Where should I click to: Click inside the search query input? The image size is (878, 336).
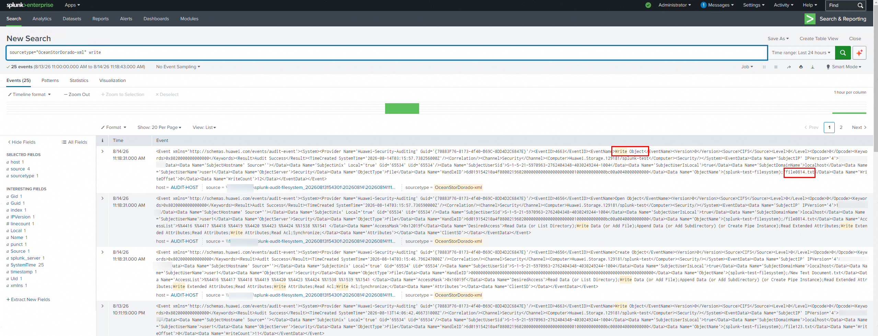click(386, 53)
